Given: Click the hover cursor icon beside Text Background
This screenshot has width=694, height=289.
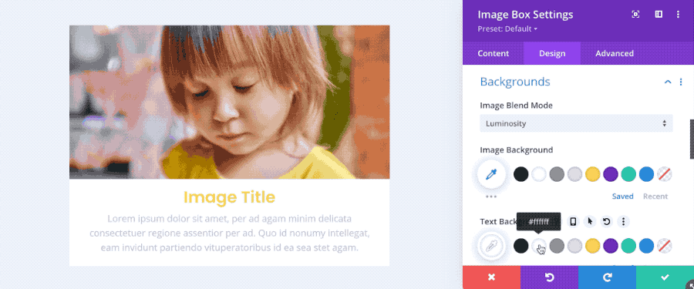Looking at the screenshot, I should point(590,221).
